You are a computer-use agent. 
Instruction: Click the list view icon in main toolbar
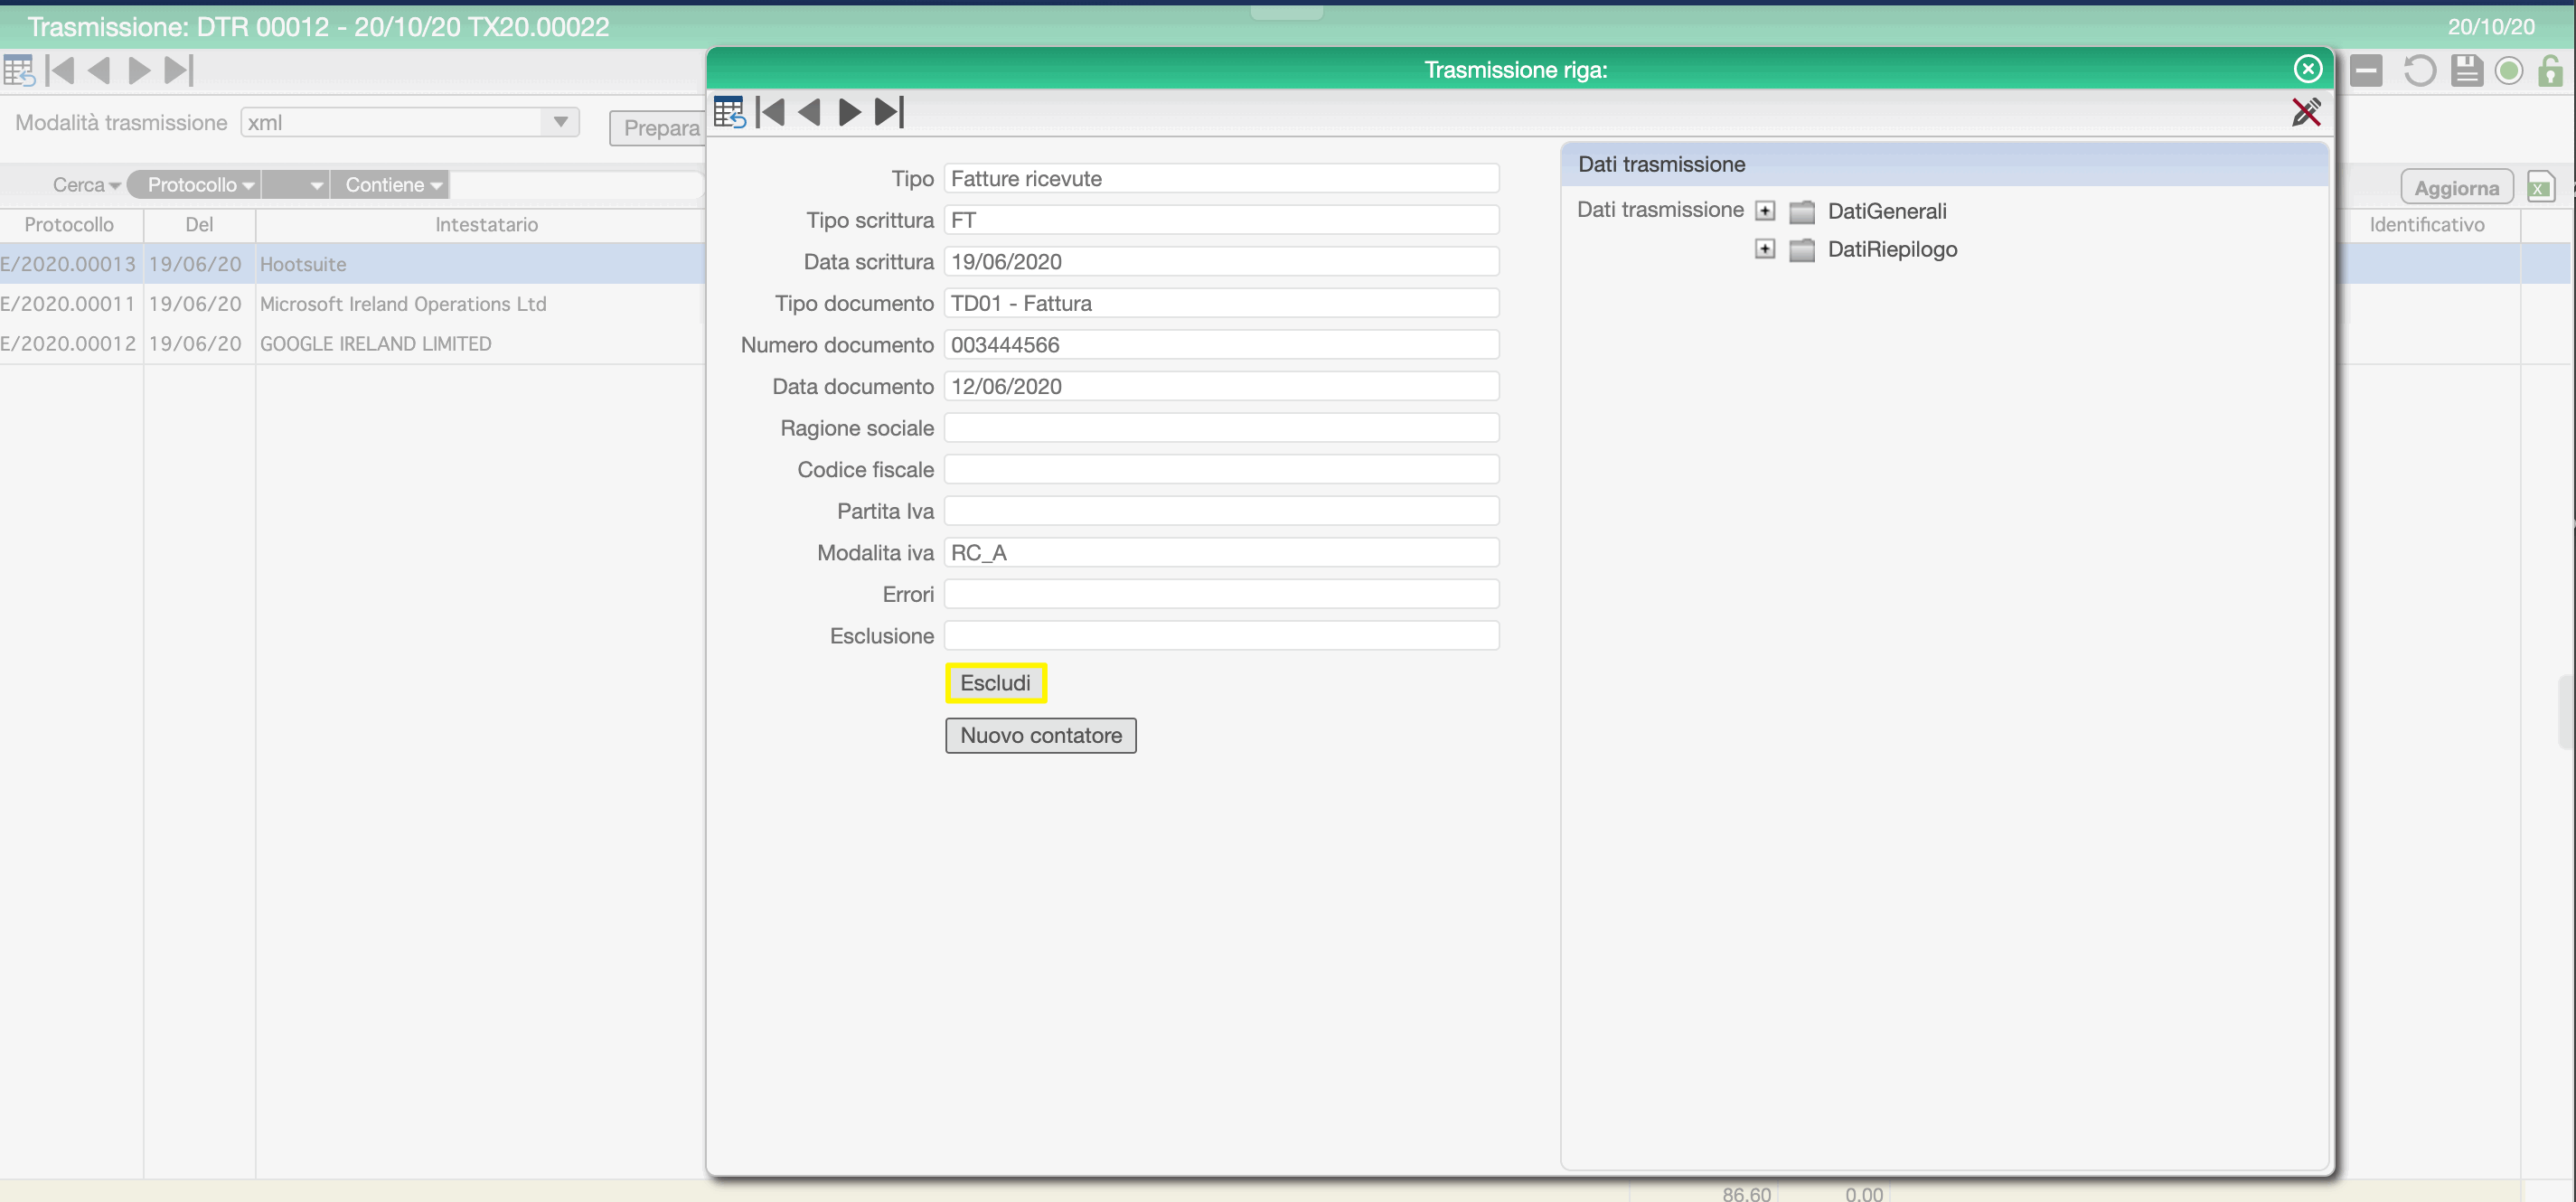click(19, 70)
